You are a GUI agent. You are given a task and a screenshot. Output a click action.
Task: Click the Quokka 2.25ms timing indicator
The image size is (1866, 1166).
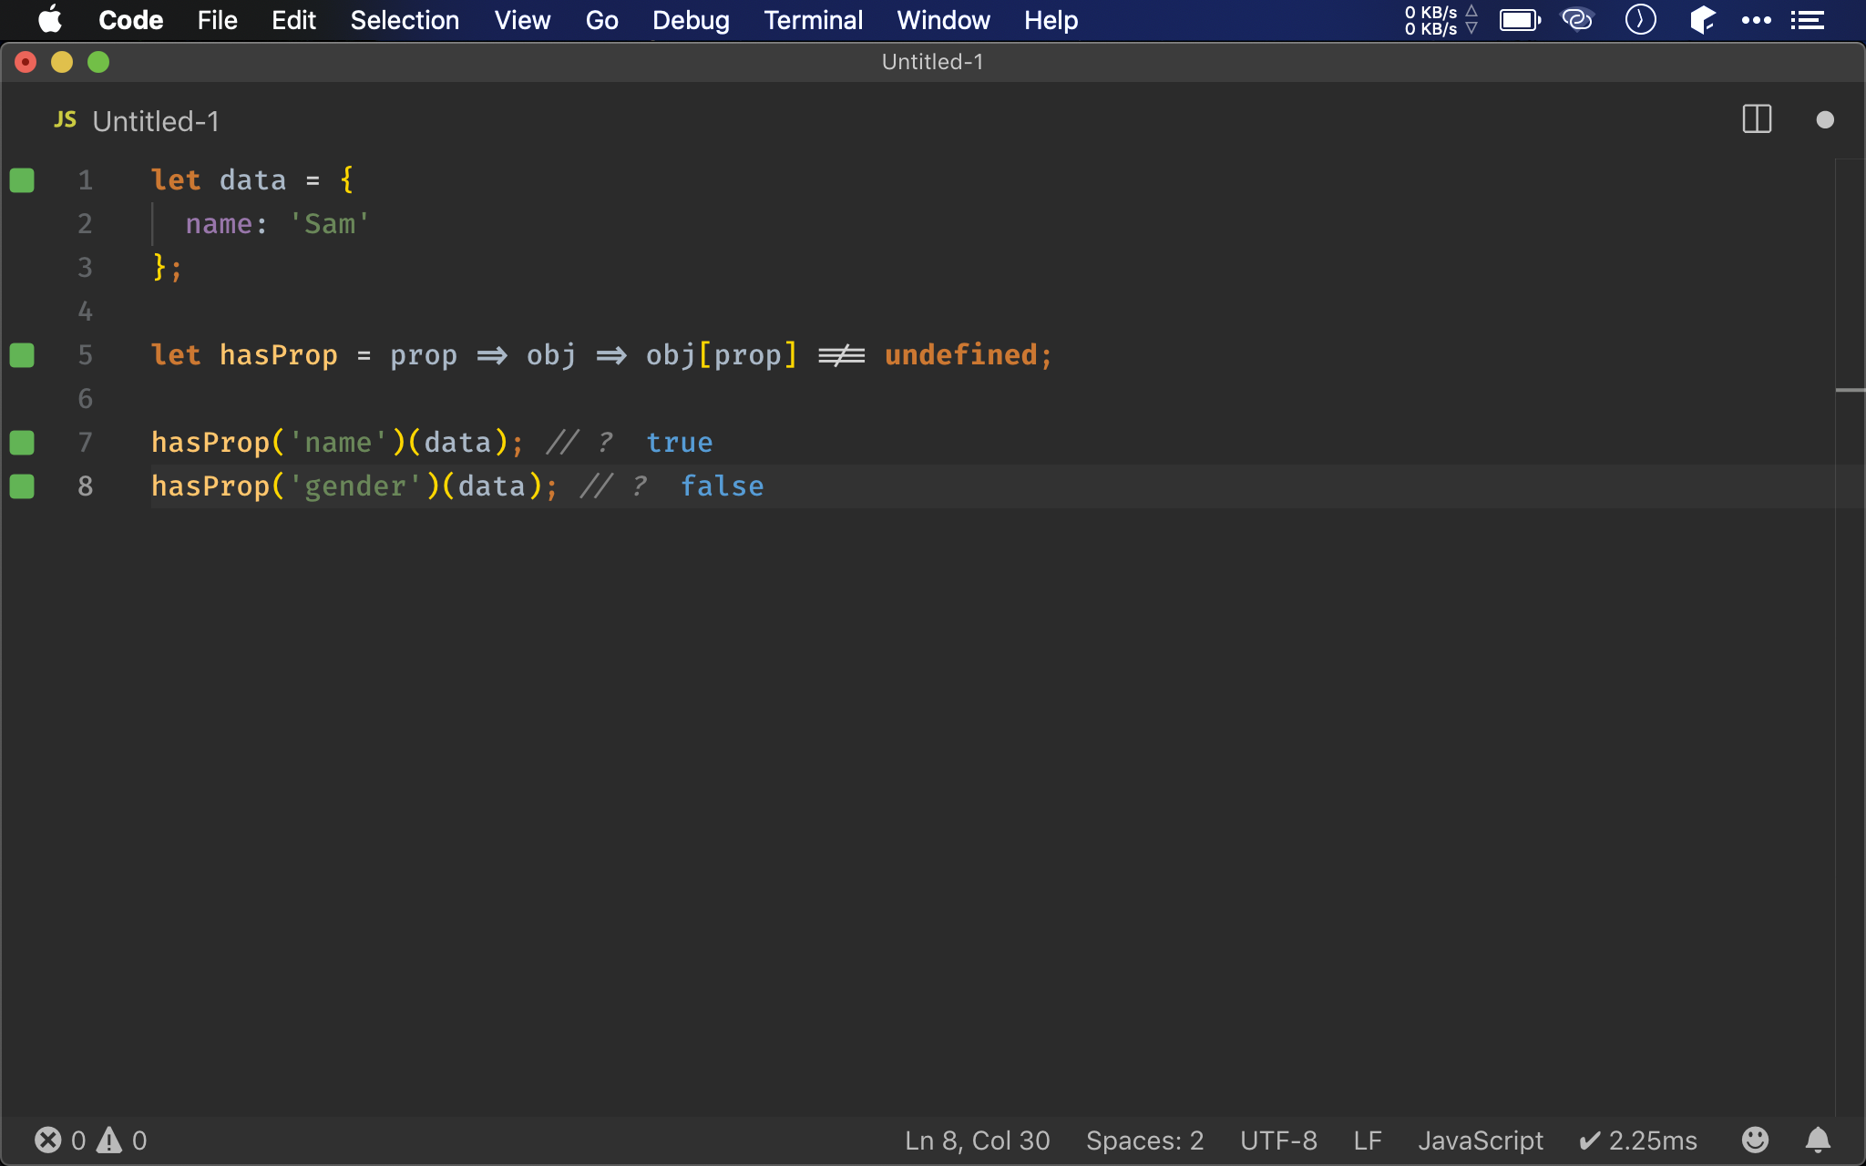point(1637,1140)
